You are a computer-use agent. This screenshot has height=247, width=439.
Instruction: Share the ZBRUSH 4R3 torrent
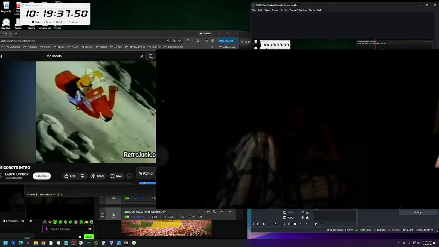[x=205, y=212]
